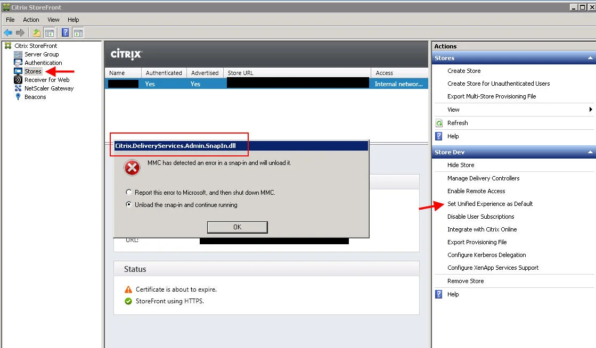
Task: Click the Refresh icon in Actions pane
Action: (439, 123)
